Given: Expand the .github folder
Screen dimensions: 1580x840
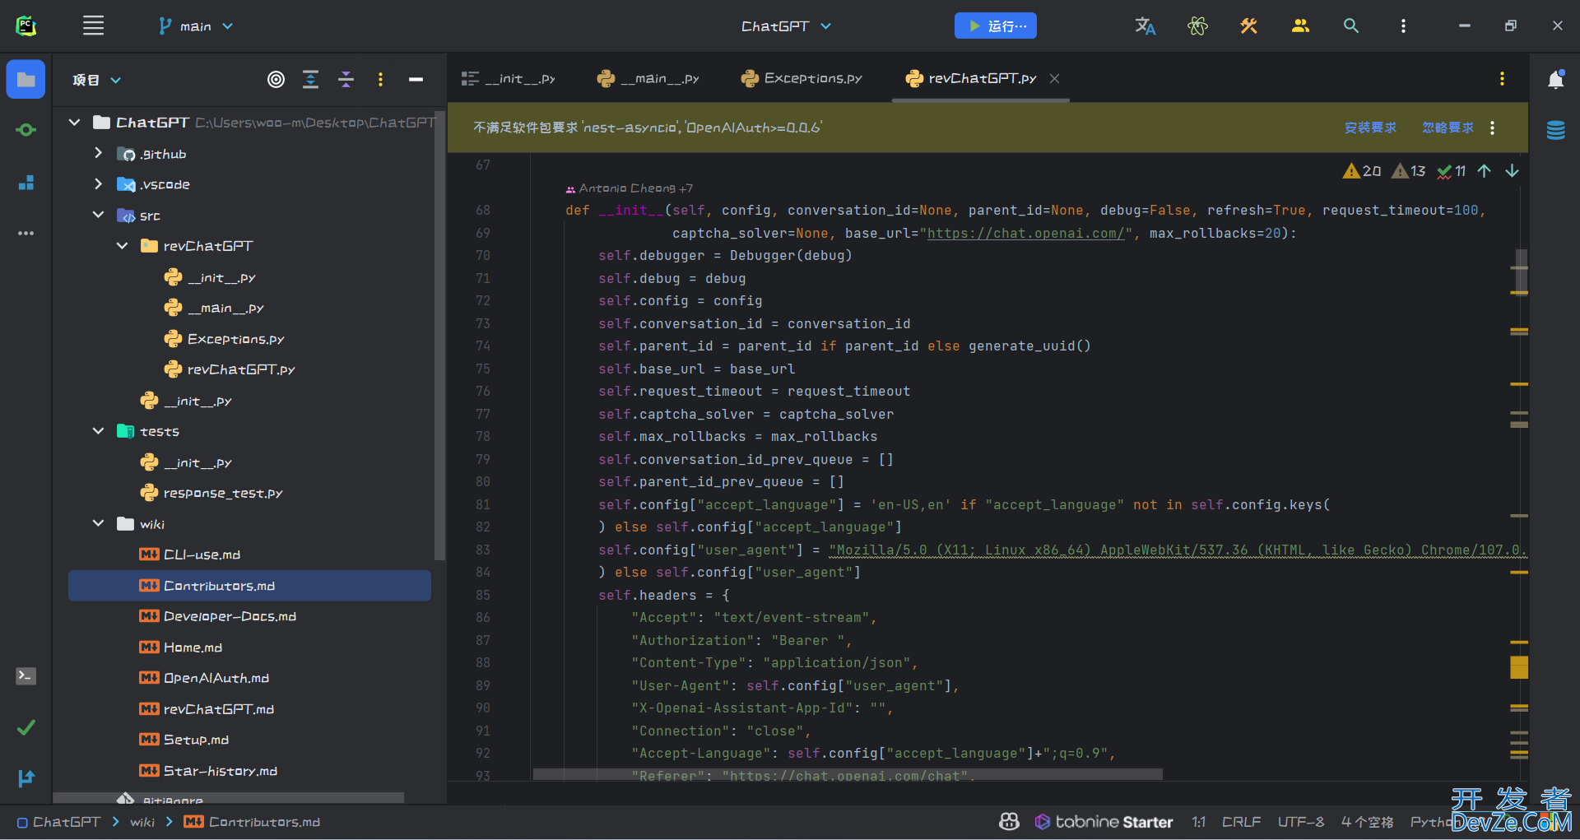Looking at the screenshot, I should tap(98, 153).
